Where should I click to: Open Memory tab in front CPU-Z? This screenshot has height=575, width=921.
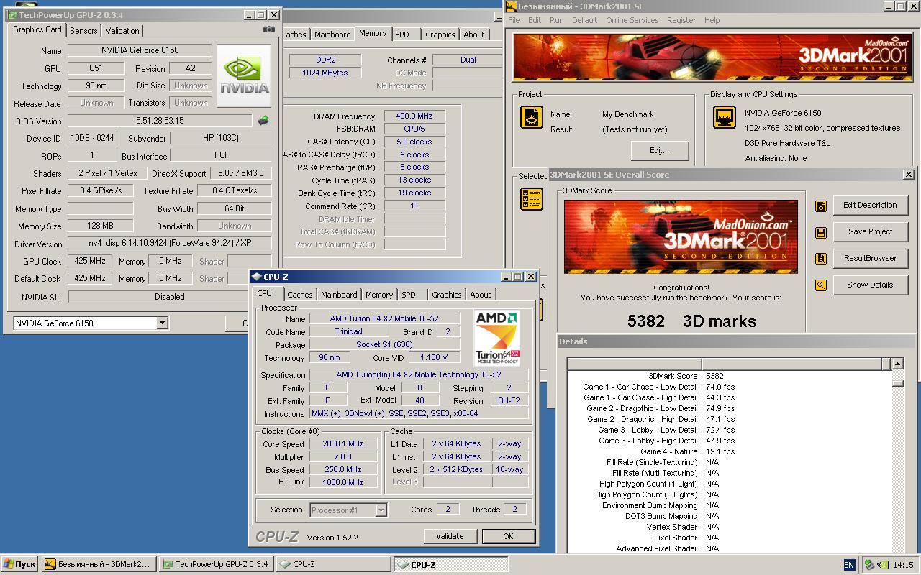pos(379,295)
